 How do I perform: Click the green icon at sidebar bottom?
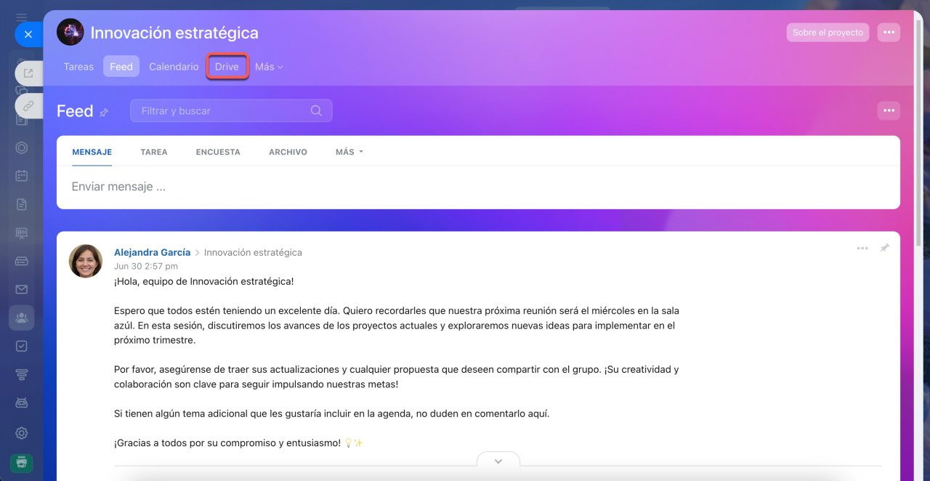(x=21, y=462)
